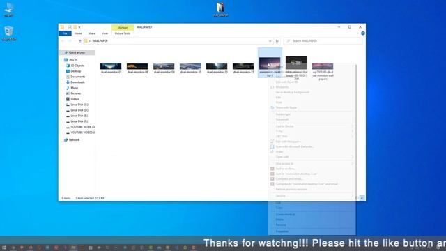This screenshot has height=251, width=446.
Task: Open the Recycle Bin desktop icon
Action: [8, 33]
